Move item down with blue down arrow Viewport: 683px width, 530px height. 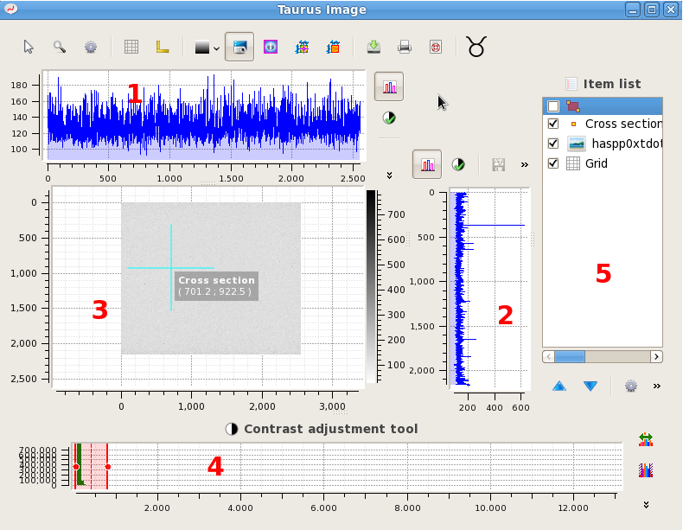point(590,386)
